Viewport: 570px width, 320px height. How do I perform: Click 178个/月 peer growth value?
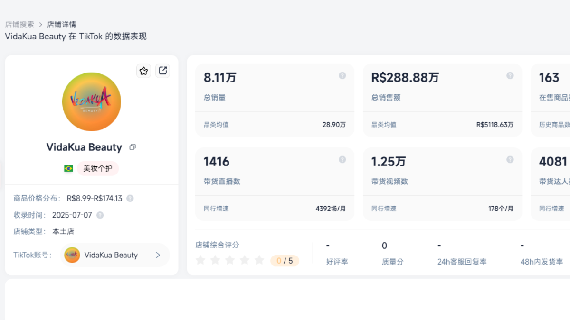point(501,209)
